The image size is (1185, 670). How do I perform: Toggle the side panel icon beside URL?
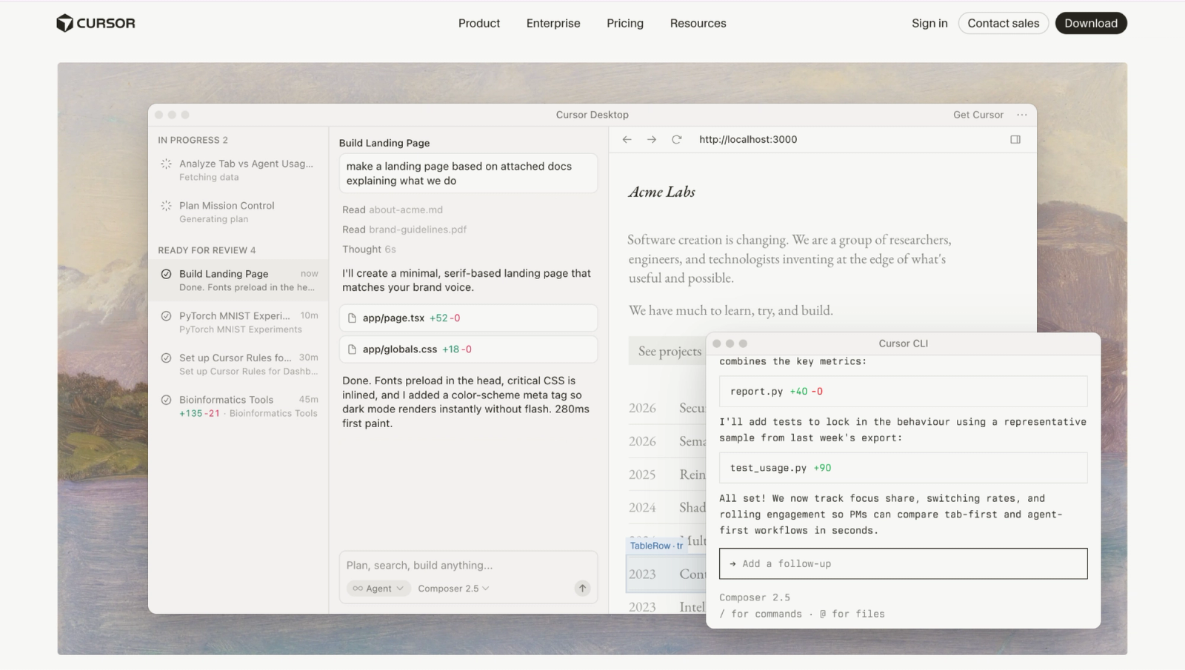pos(1015,139)
